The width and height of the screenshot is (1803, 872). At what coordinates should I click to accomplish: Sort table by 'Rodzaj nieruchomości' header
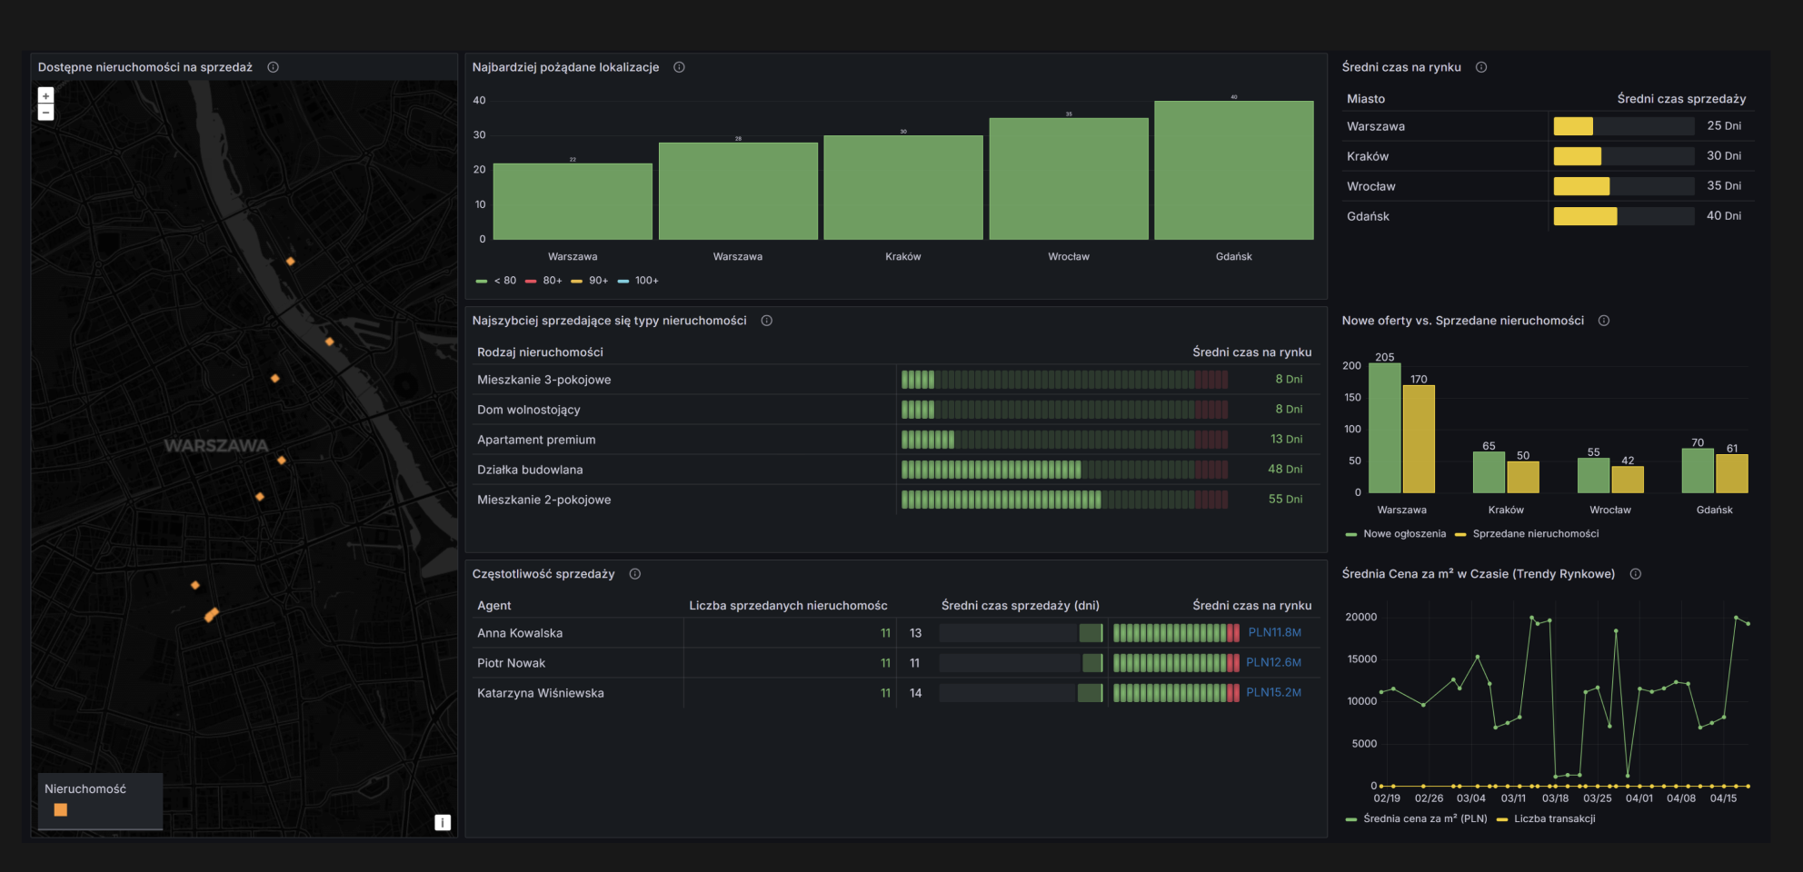coord(540,352)
